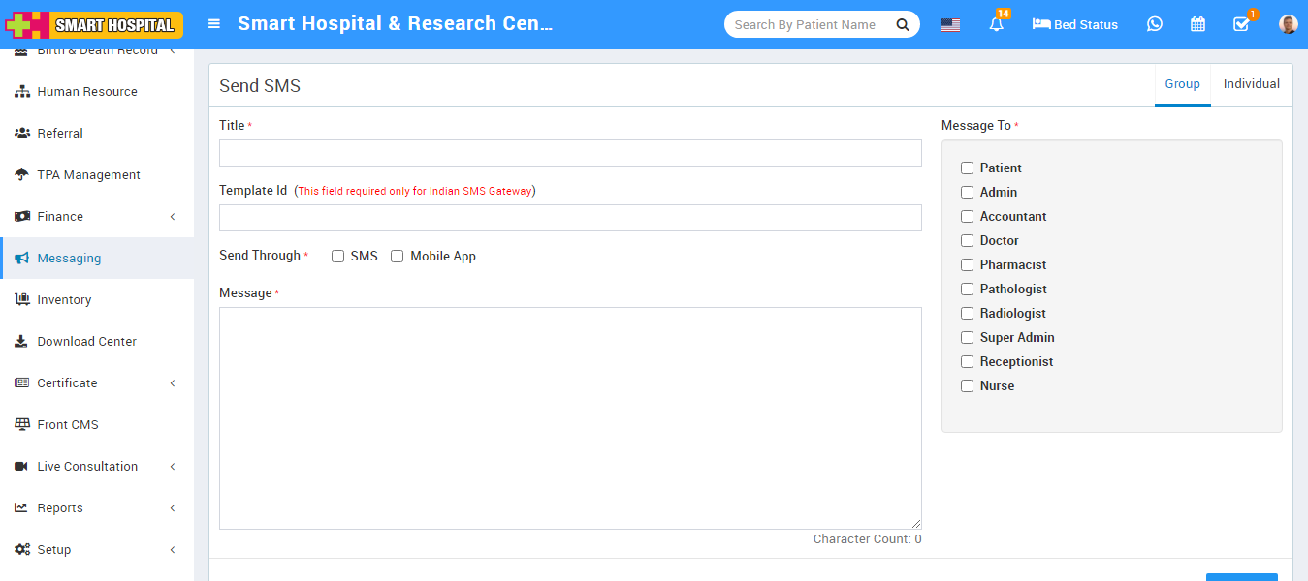Expand the Finance sidebar menu
1308x581 pixels.
[x=97, y=217]
